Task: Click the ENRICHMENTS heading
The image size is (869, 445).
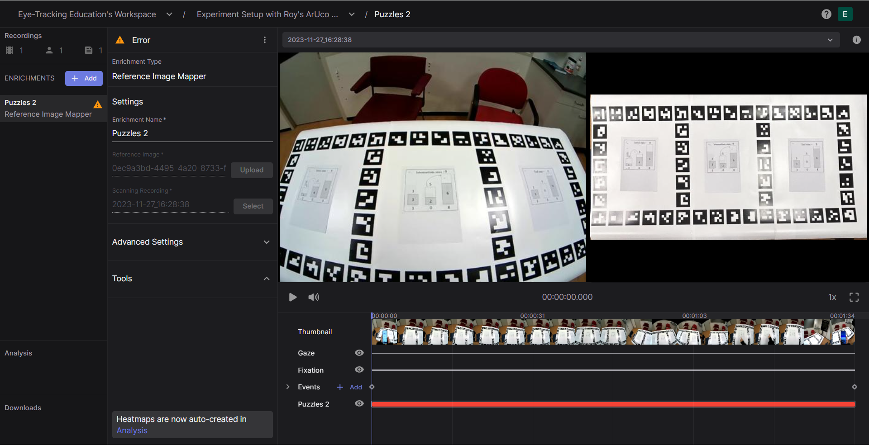Action: pyautogui.click(x=29, y=78)
